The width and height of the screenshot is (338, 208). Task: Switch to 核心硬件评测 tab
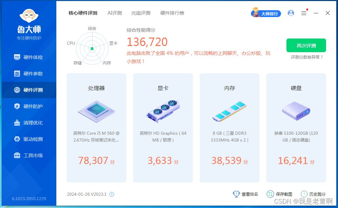pyautogui.click(x=83, y=13)
